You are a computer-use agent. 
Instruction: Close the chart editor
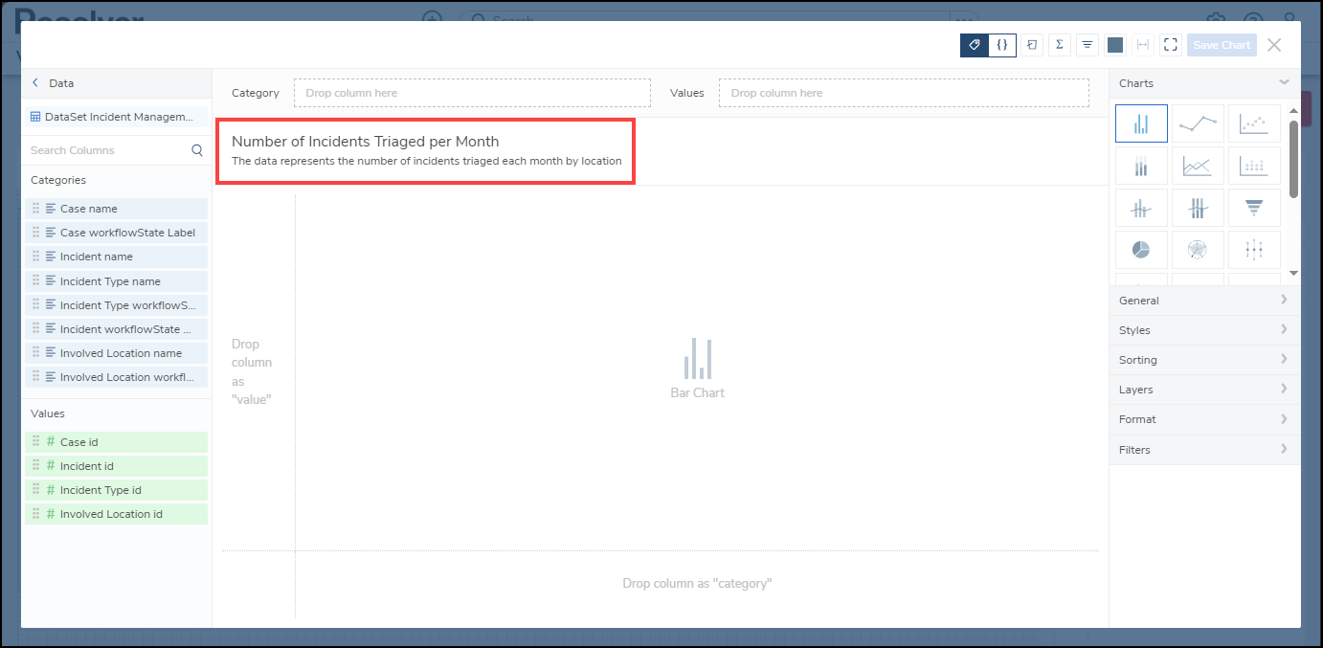tap(1273, 45)
